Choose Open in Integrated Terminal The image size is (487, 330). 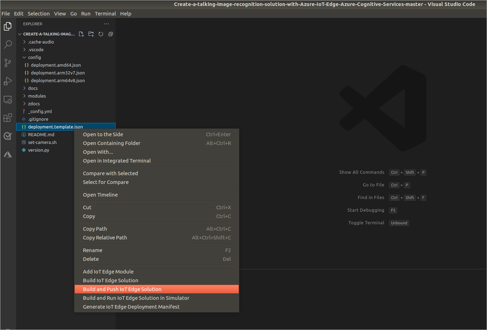coord(157,161)
